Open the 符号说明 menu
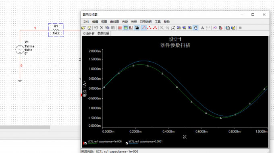The width and height of the screenshot is (274, 153). click(146, 22)
